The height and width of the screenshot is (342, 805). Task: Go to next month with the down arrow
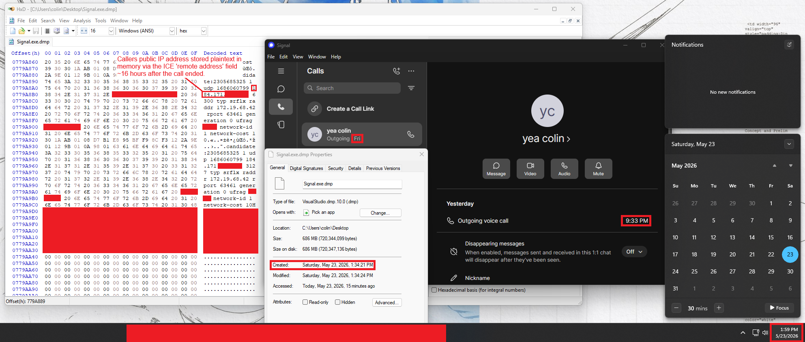pos(791,166)
